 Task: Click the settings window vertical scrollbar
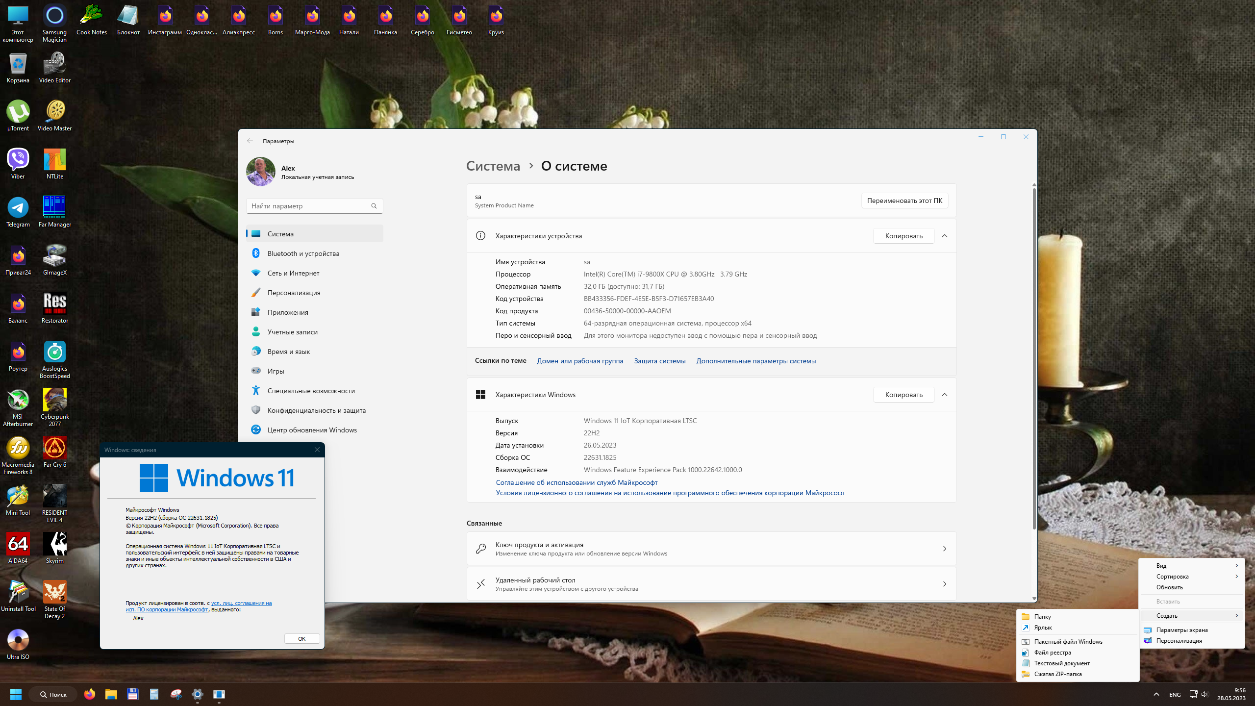[1034, 358]
